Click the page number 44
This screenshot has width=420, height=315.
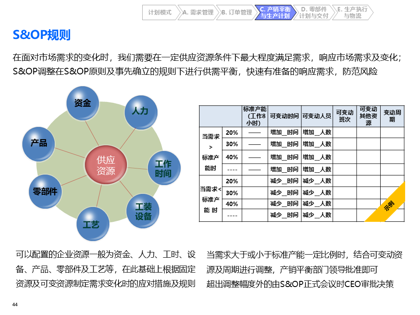pyautogui.click(x=15, y=304)
